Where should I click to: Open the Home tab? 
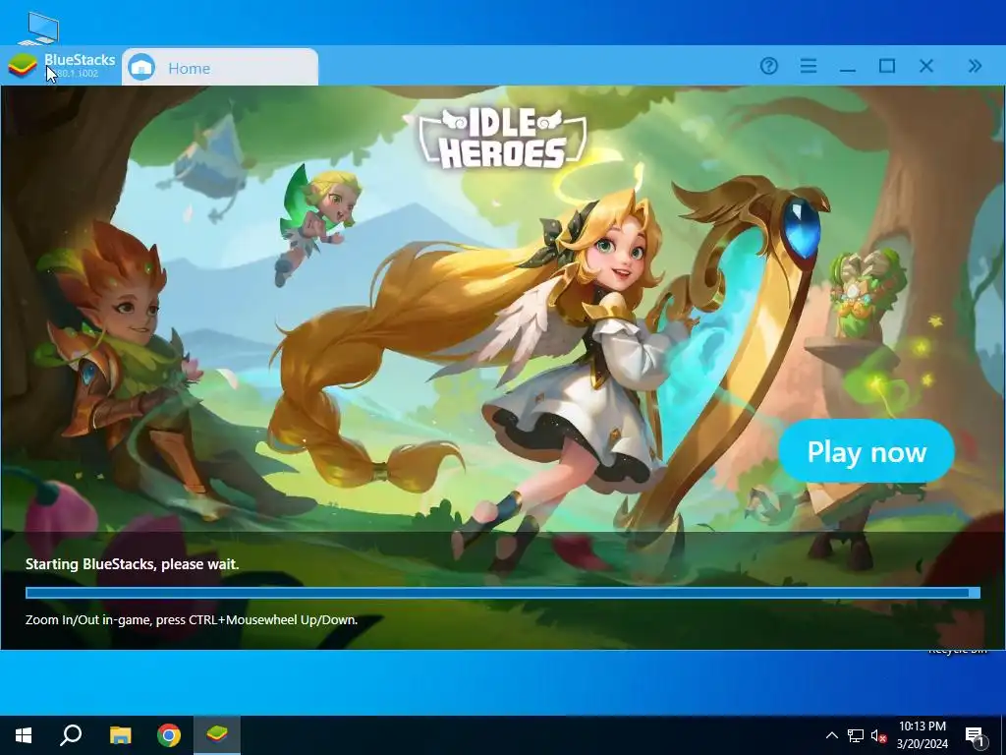coord(219,67)
